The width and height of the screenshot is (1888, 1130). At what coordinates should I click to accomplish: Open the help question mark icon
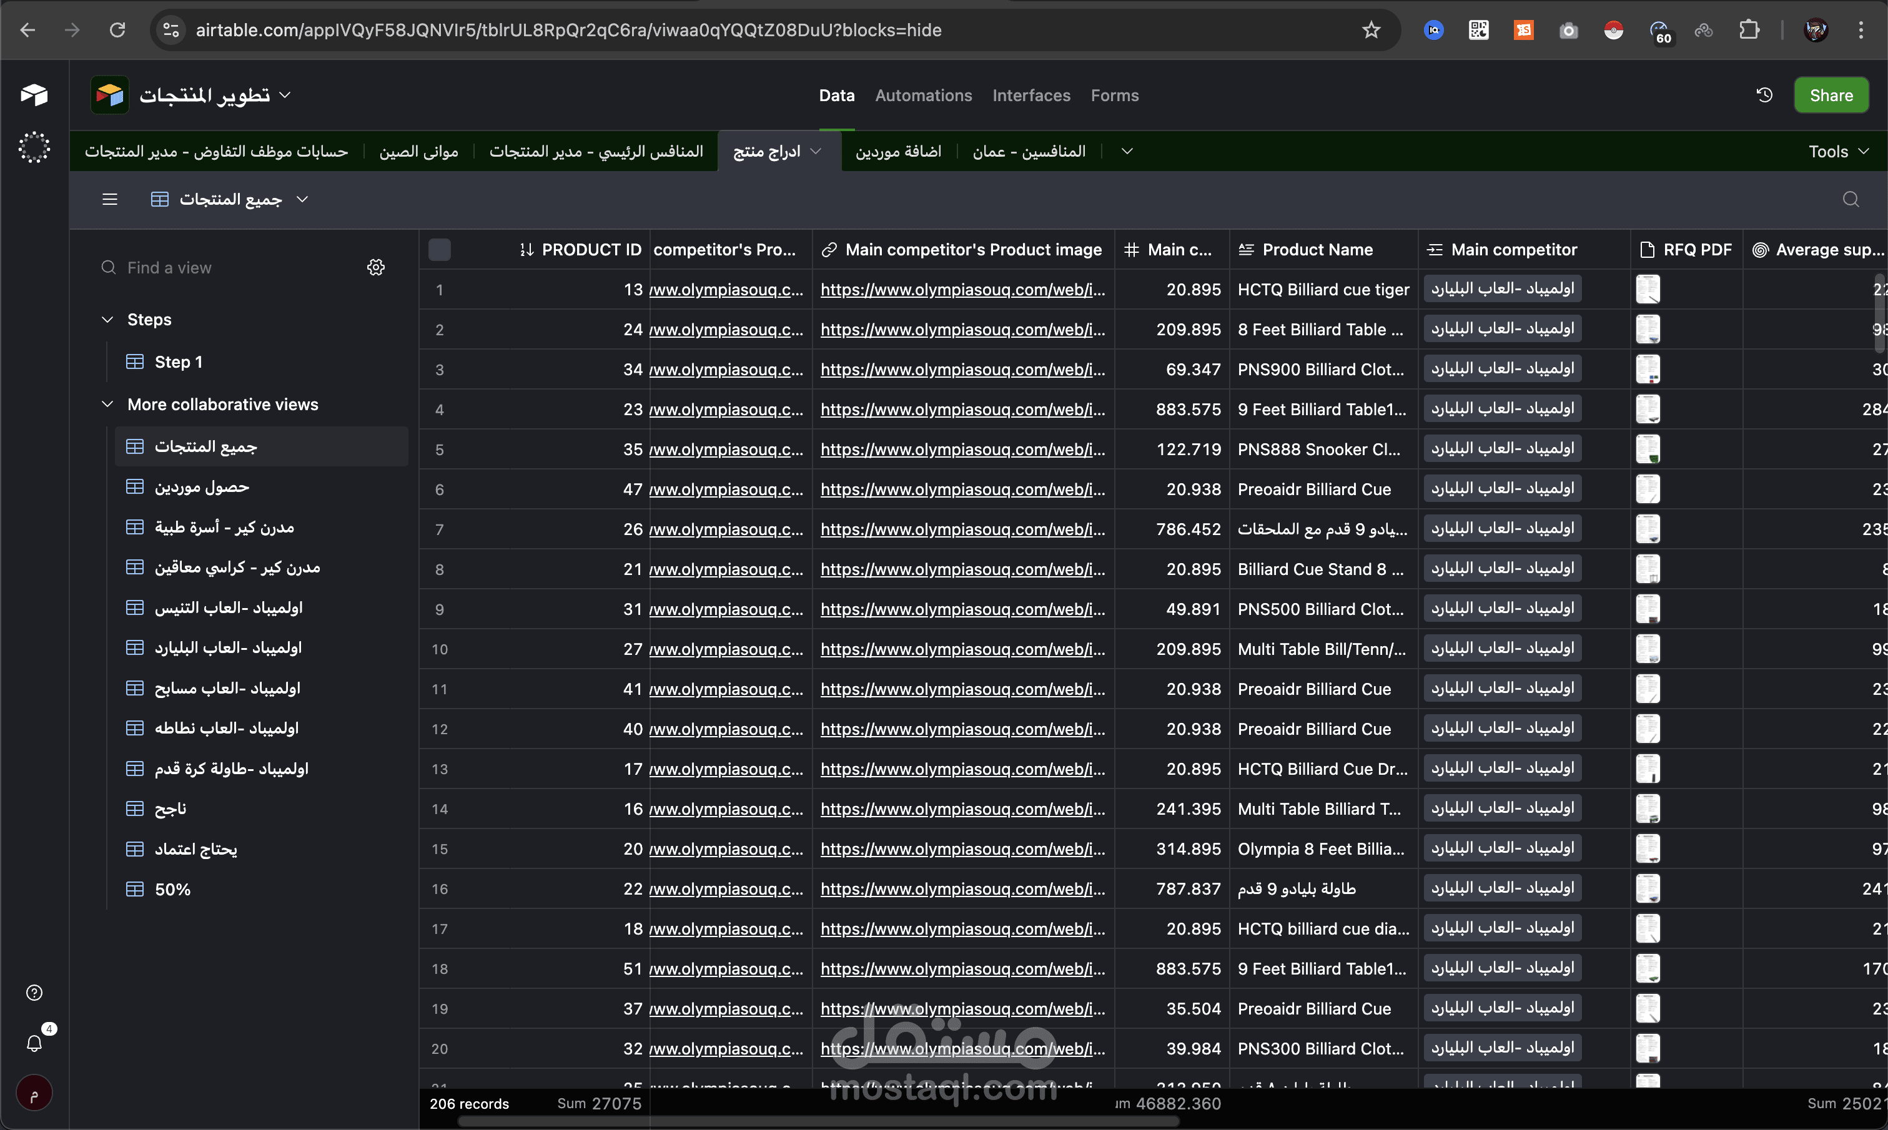34,993
